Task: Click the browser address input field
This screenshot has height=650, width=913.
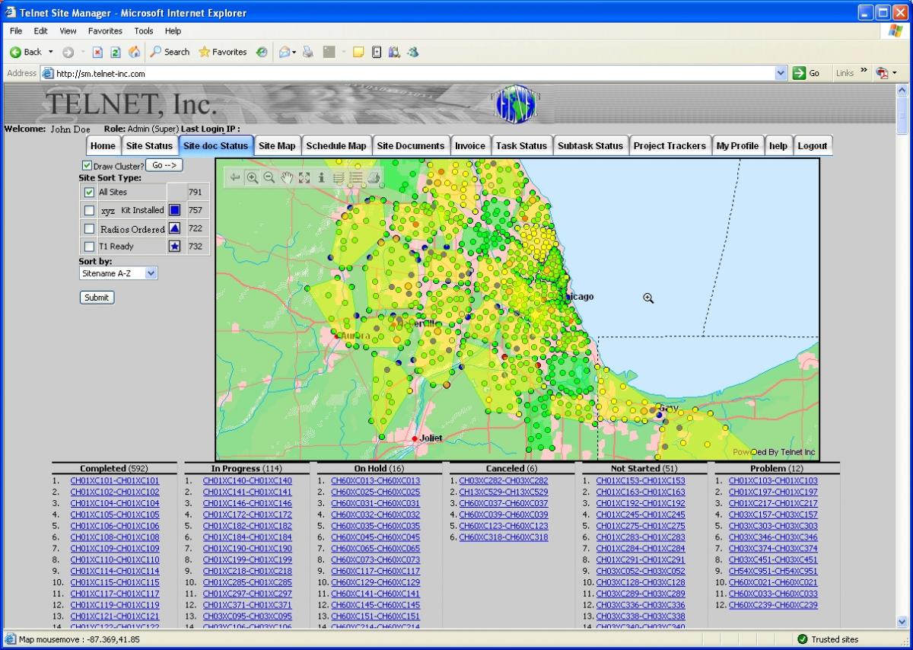Action: point(411,73)
